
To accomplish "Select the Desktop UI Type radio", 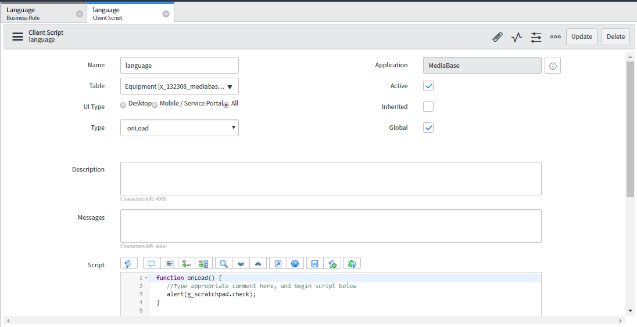I will [123, 105].
